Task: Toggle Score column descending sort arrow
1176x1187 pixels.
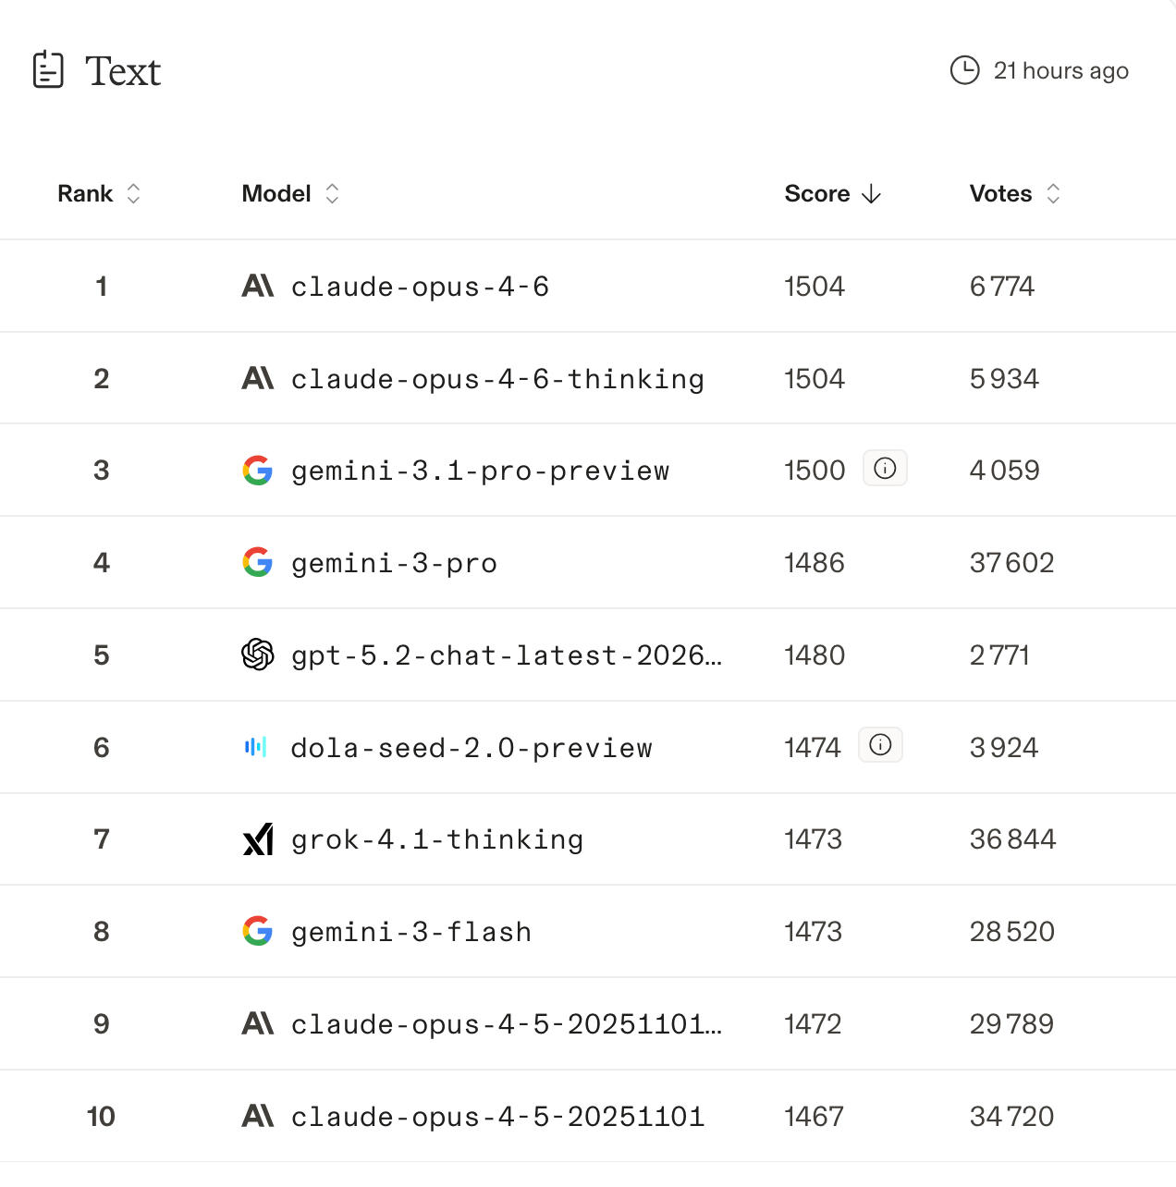Action: [871, 194]
